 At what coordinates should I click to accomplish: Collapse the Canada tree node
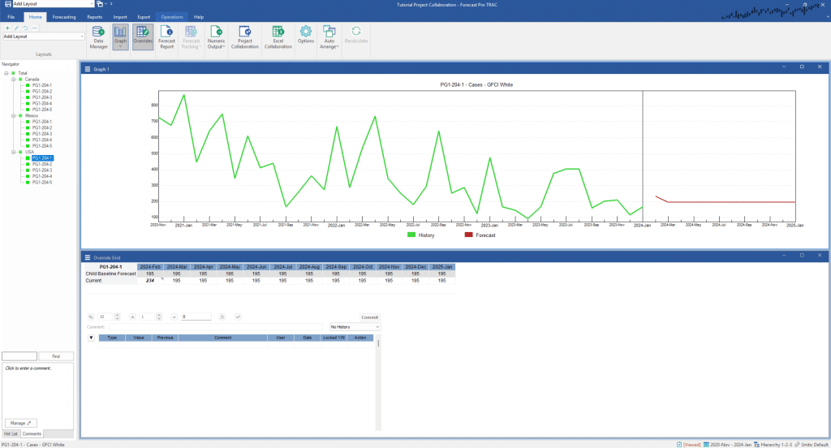[14, 80]
